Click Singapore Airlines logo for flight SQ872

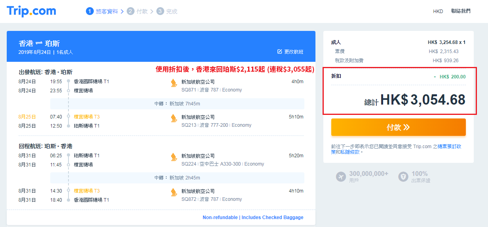click(173, 192)
